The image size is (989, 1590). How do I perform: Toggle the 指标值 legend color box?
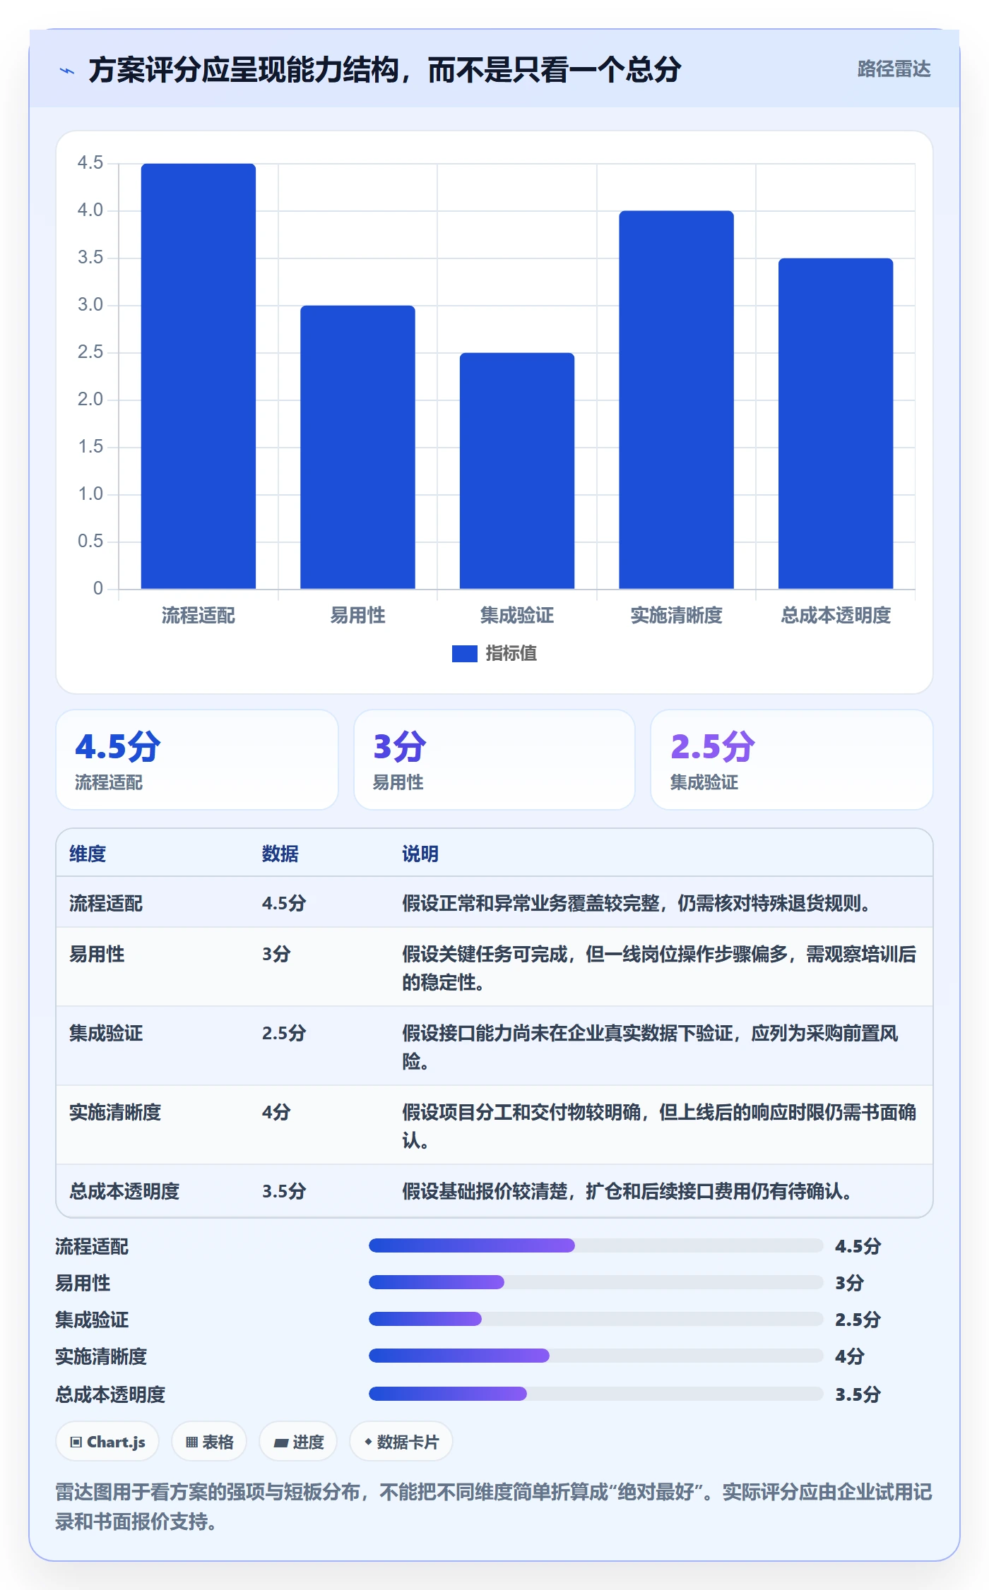(464, 654)
